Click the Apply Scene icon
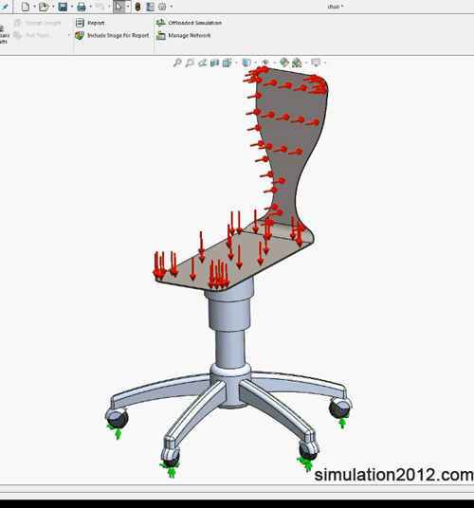The height and width of the screenshot is (508, 474). coord(297,63)
